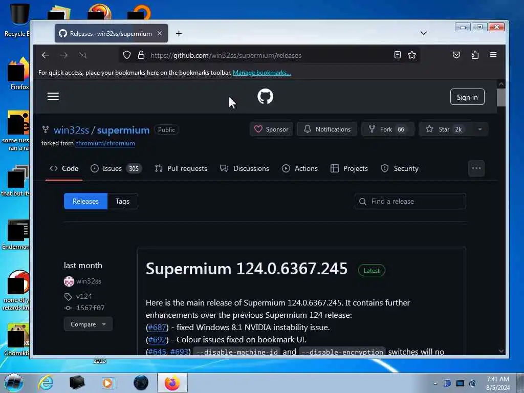Toggle reader view icon in address bar
The width and height of the screenshot is (524, 393).
pyautogui.click(x=397, y=55)
